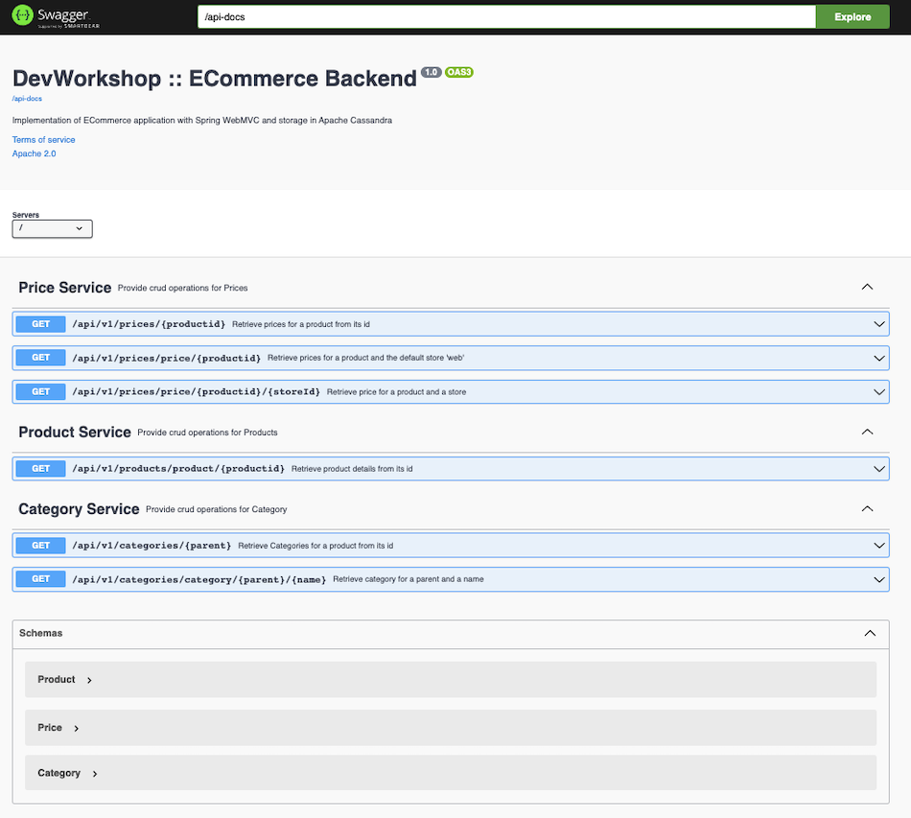Click 'Provide crud operations for Prices' description
The image size is (911, 818).
click(182, 288)
